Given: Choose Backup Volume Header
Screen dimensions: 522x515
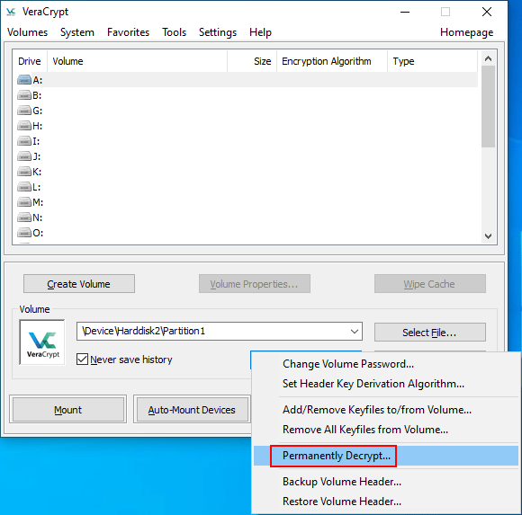Looking at the screenshot, I should [x=385, y=482].
